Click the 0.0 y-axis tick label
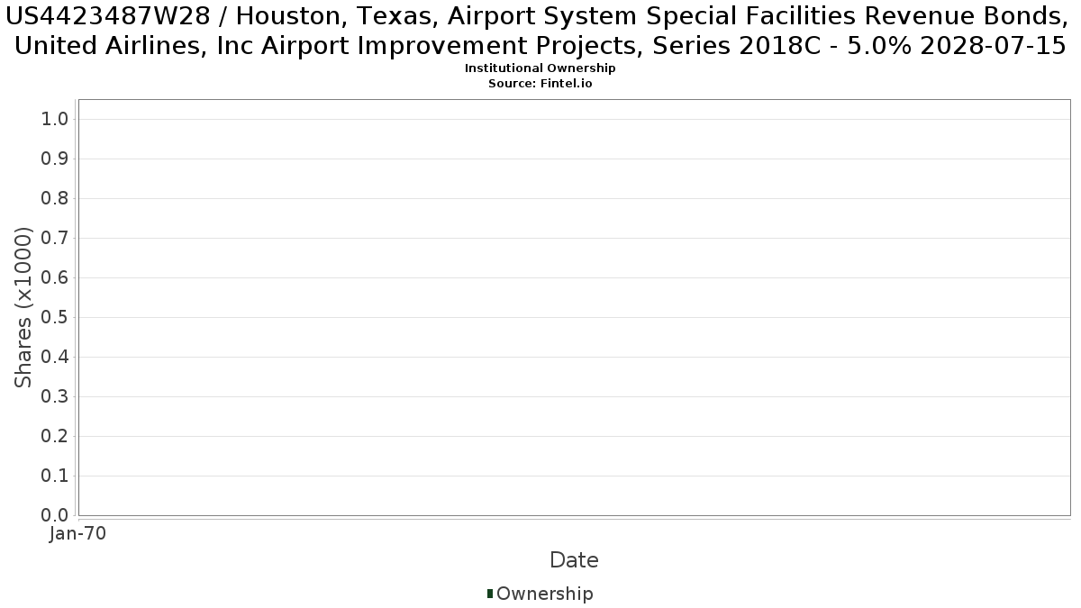The height and width of the screenshot is (608, 1081). pyautogui.click(x=56, y=515)
